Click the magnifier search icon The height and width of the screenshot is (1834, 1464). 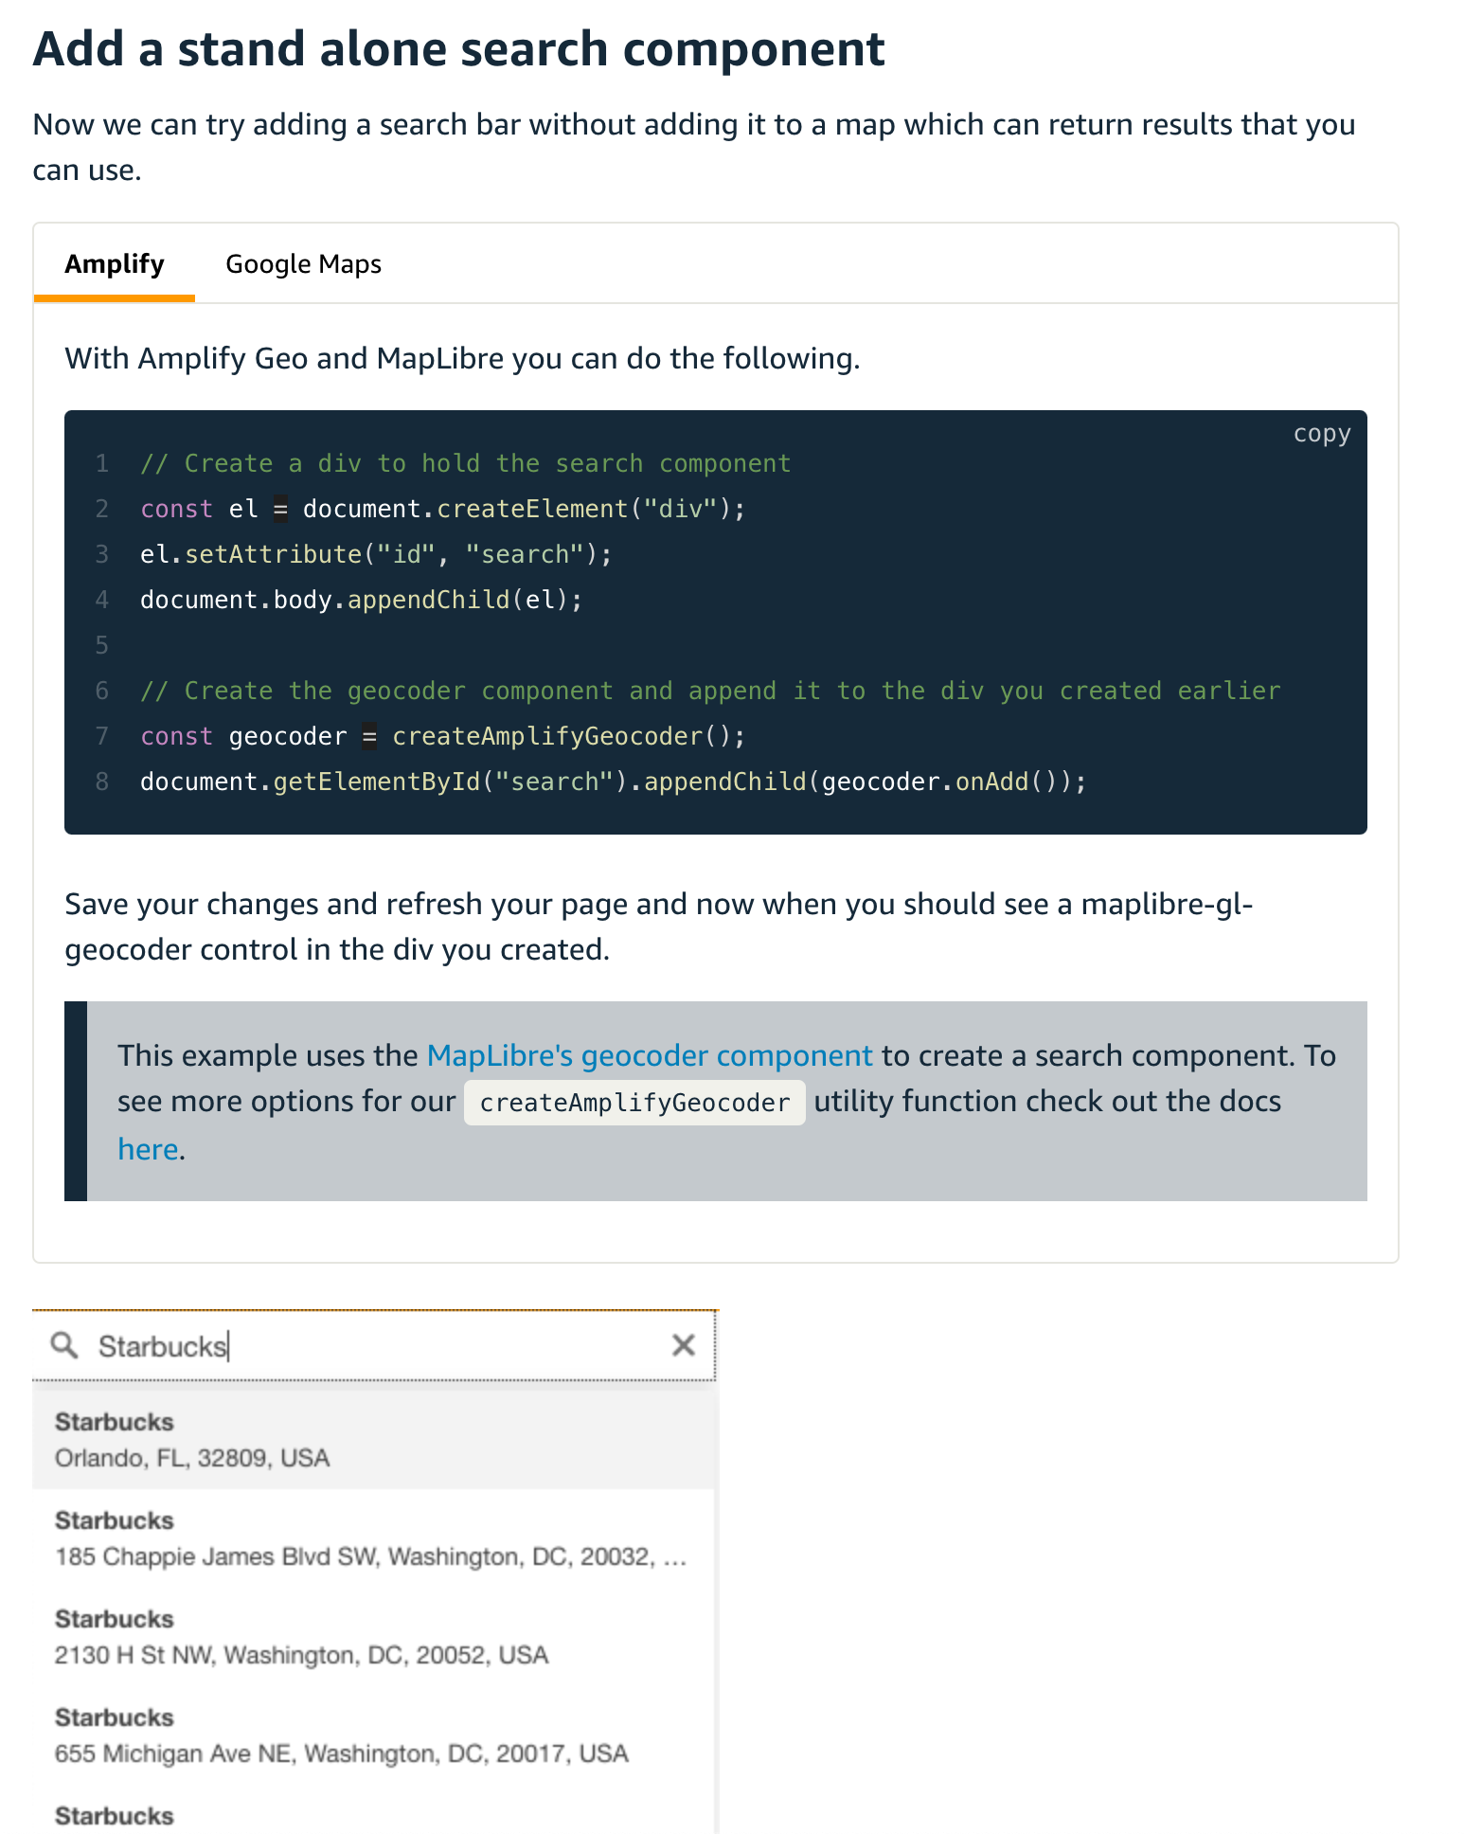(x=64, y=1345)
